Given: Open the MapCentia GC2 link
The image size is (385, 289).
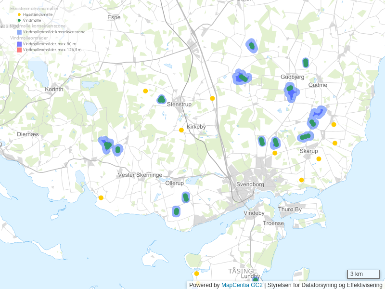Looking at the screenshot, I should pyautogui.click(x=242, y=285).
